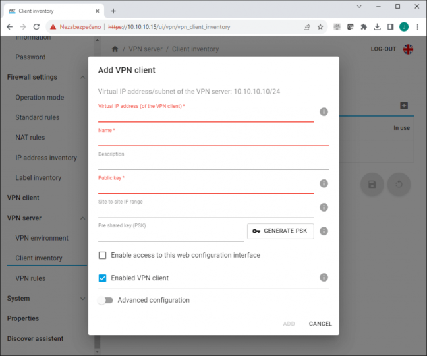The width and height of the screenshot is (427, 356).
Task: Open Discover assistent menu item
Action: point(35,339)
